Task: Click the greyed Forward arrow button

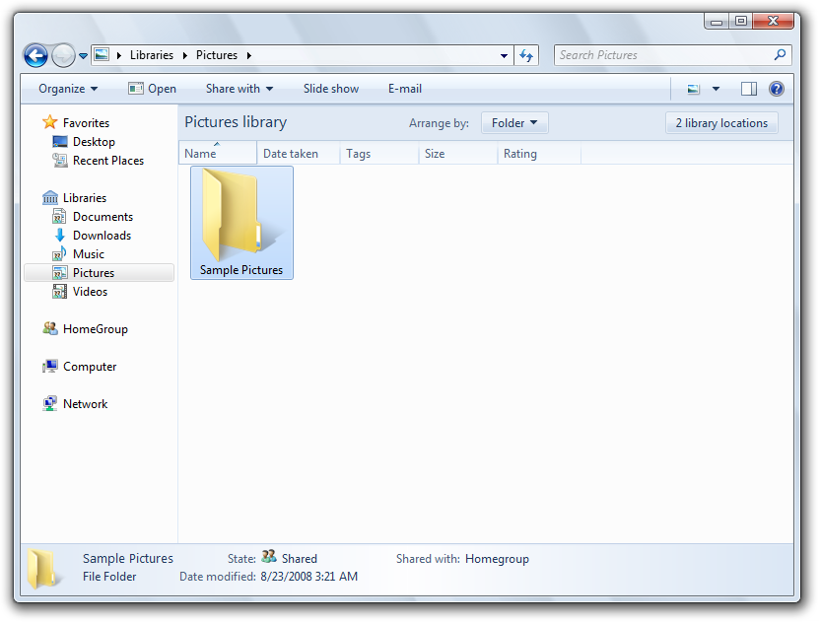Action: pos(63,55)
